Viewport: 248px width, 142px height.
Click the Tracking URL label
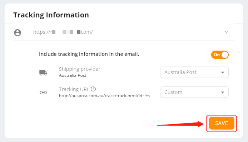74,89
